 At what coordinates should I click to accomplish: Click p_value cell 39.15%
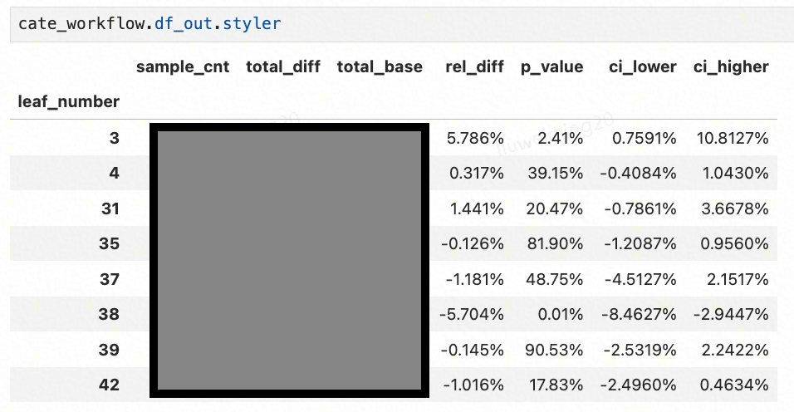pyautogui.click(x=555, y=173)
